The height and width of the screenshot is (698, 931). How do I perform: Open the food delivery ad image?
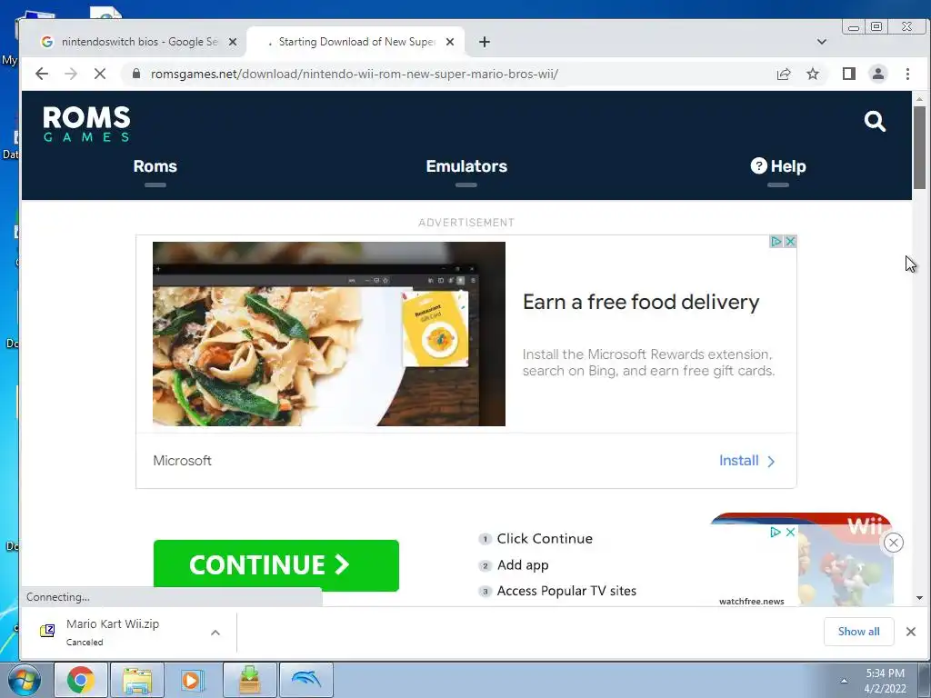329,334
